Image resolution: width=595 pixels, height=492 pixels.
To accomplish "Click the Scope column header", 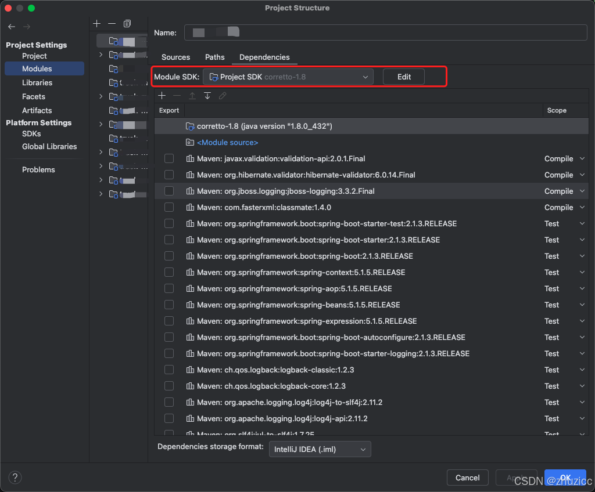I will pyautogui.click(x=557, y=110).
